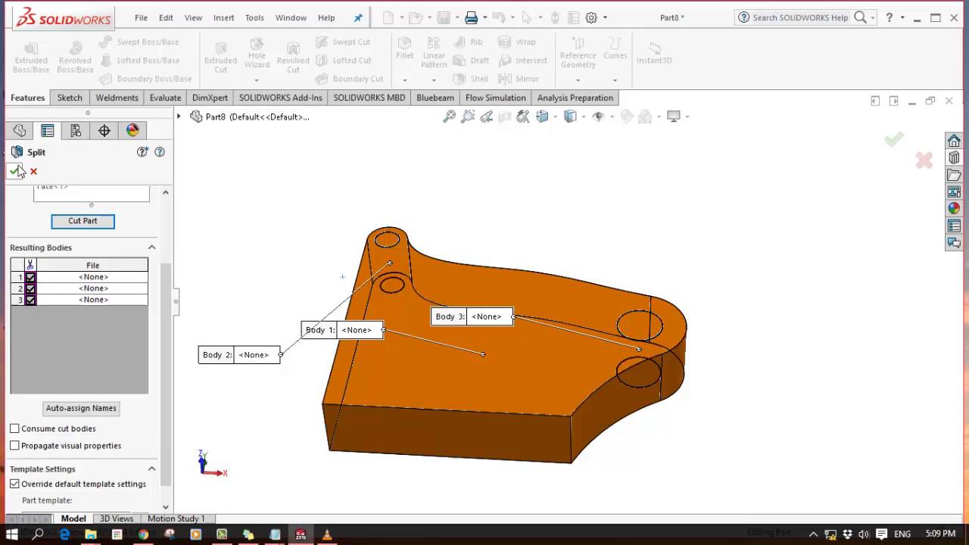
Task: Click the confirmation corner green checkmark
Action: (894, 139)
